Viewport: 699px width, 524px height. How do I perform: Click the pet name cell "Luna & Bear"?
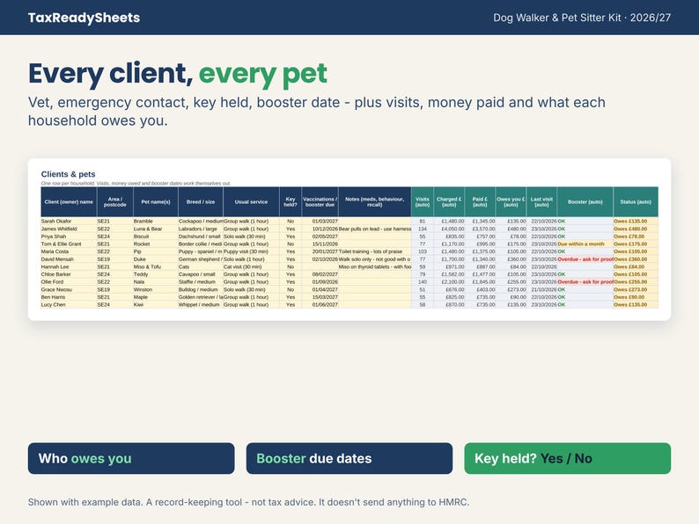156,229
